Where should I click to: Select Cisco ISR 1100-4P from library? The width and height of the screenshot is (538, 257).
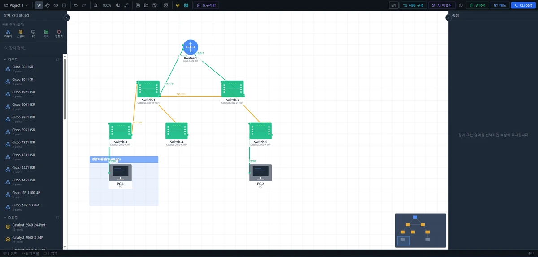point(31,194)
